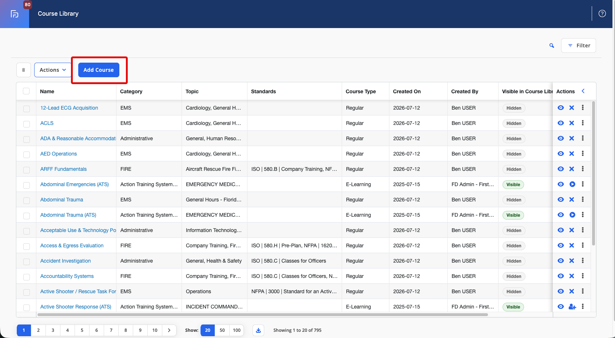
Task: Jump to page 10
Action: click(155, 330)
